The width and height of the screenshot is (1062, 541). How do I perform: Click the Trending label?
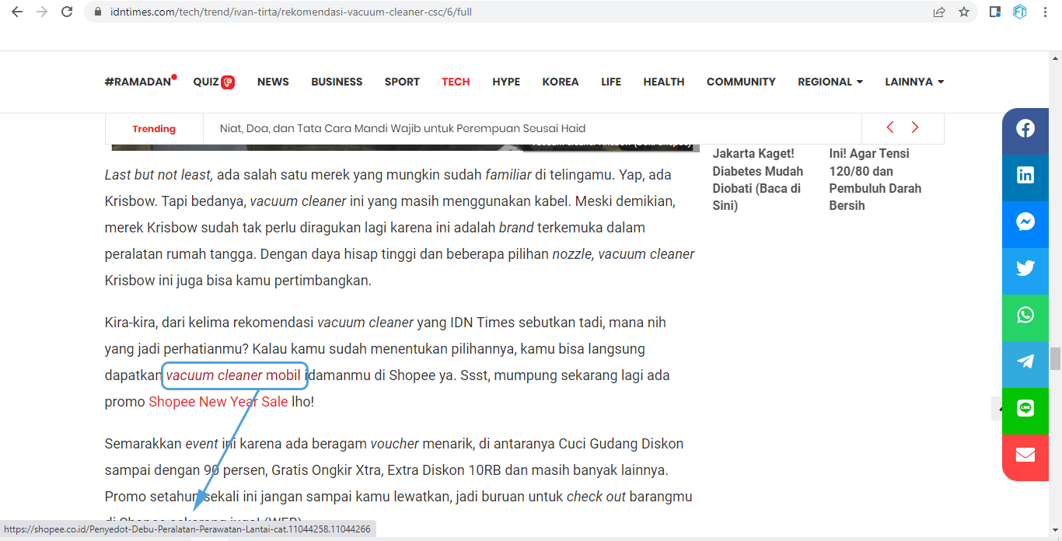(154, 129)
